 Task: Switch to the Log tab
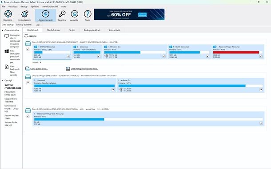(38, 25)
